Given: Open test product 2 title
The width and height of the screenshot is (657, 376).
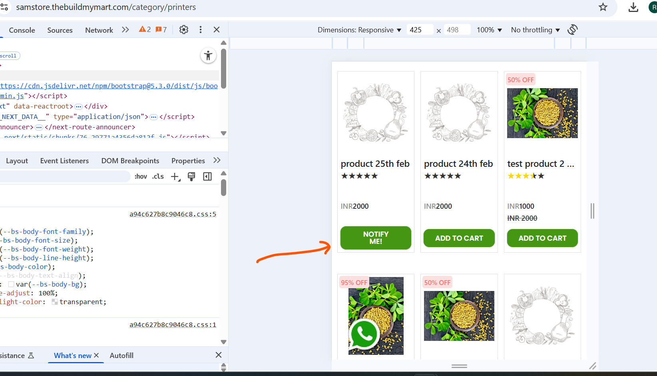Looking at the screenshot, I should 541,164.
